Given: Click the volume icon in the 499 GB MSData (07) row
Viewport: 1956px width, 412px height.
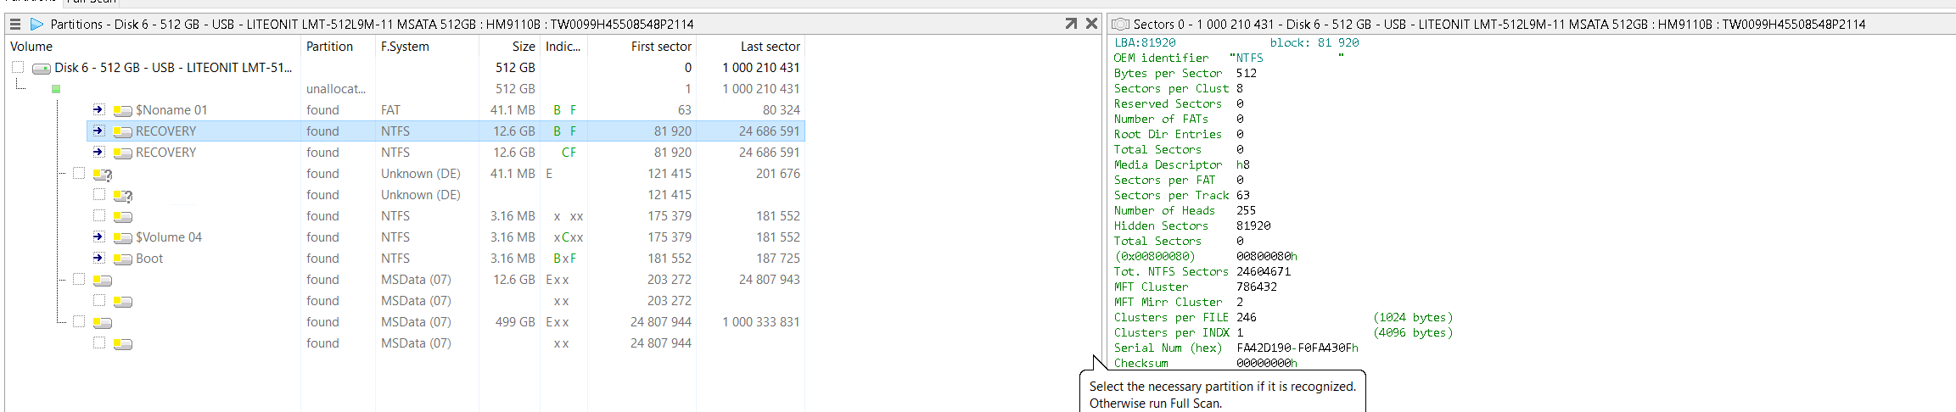Looking at the screenshot, I should (x=103, y=322).
